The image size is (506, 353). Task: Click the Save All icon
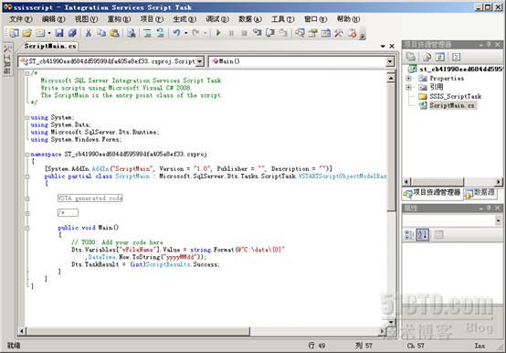[x=71, y=33]
